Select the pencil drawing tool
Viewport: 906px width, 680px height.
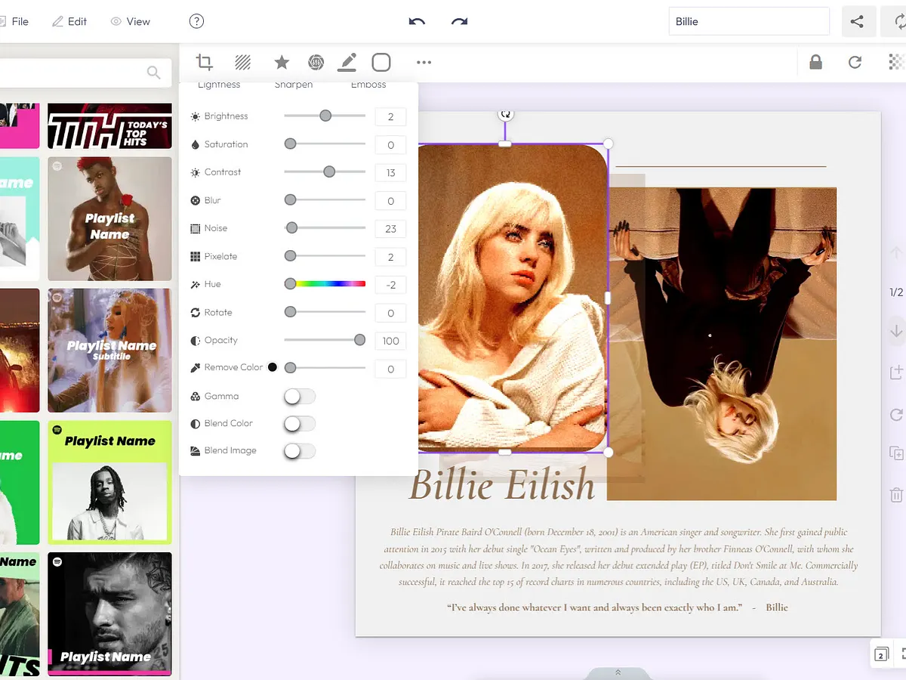click(x=347, y=62)
